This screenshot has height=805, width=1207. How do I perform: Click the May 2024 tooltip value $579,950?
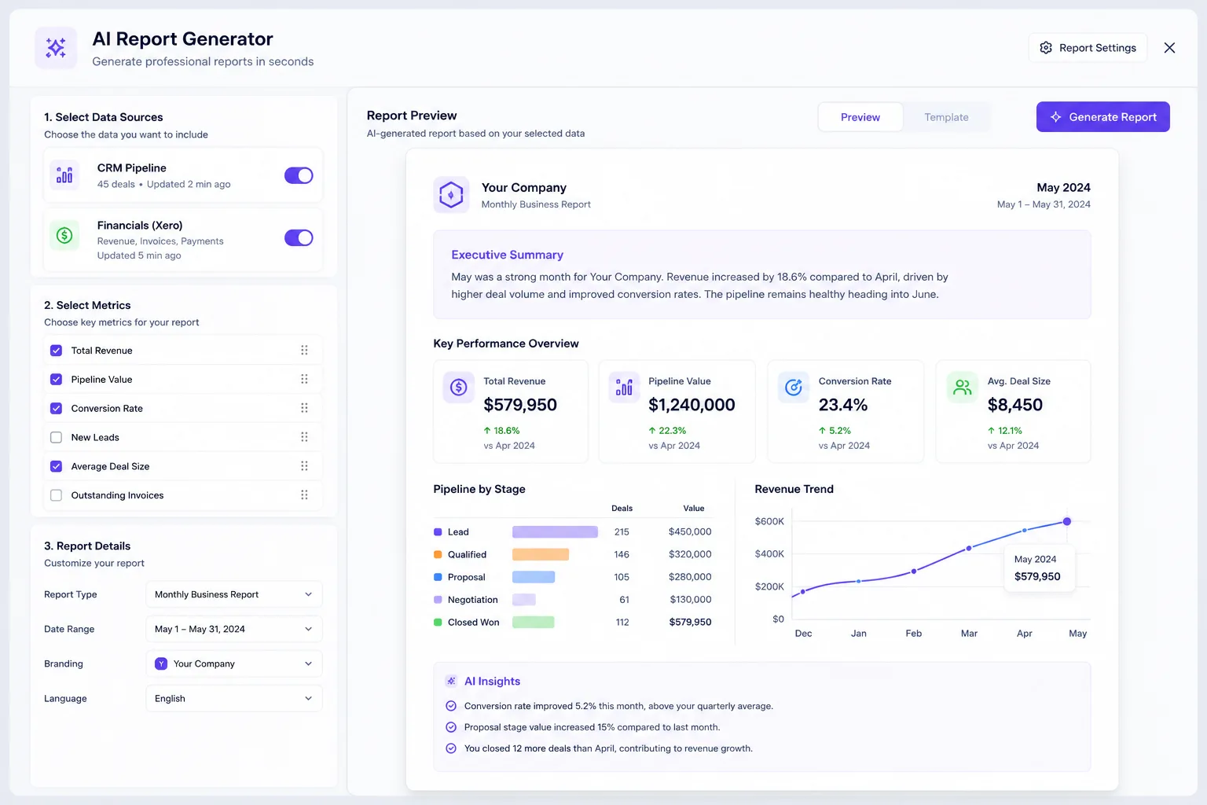click(x=1037, y=576)
